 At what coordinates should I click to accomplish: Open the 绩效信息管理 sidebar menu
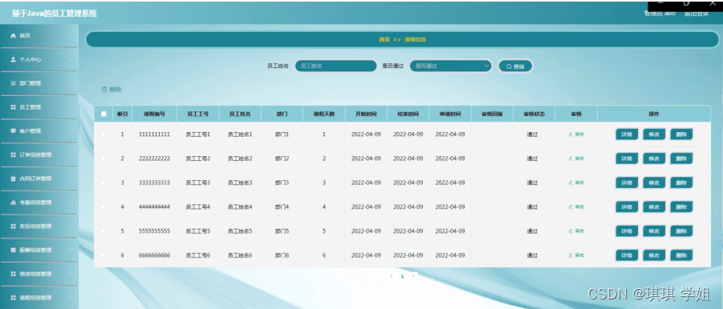(x=39, y=274)
